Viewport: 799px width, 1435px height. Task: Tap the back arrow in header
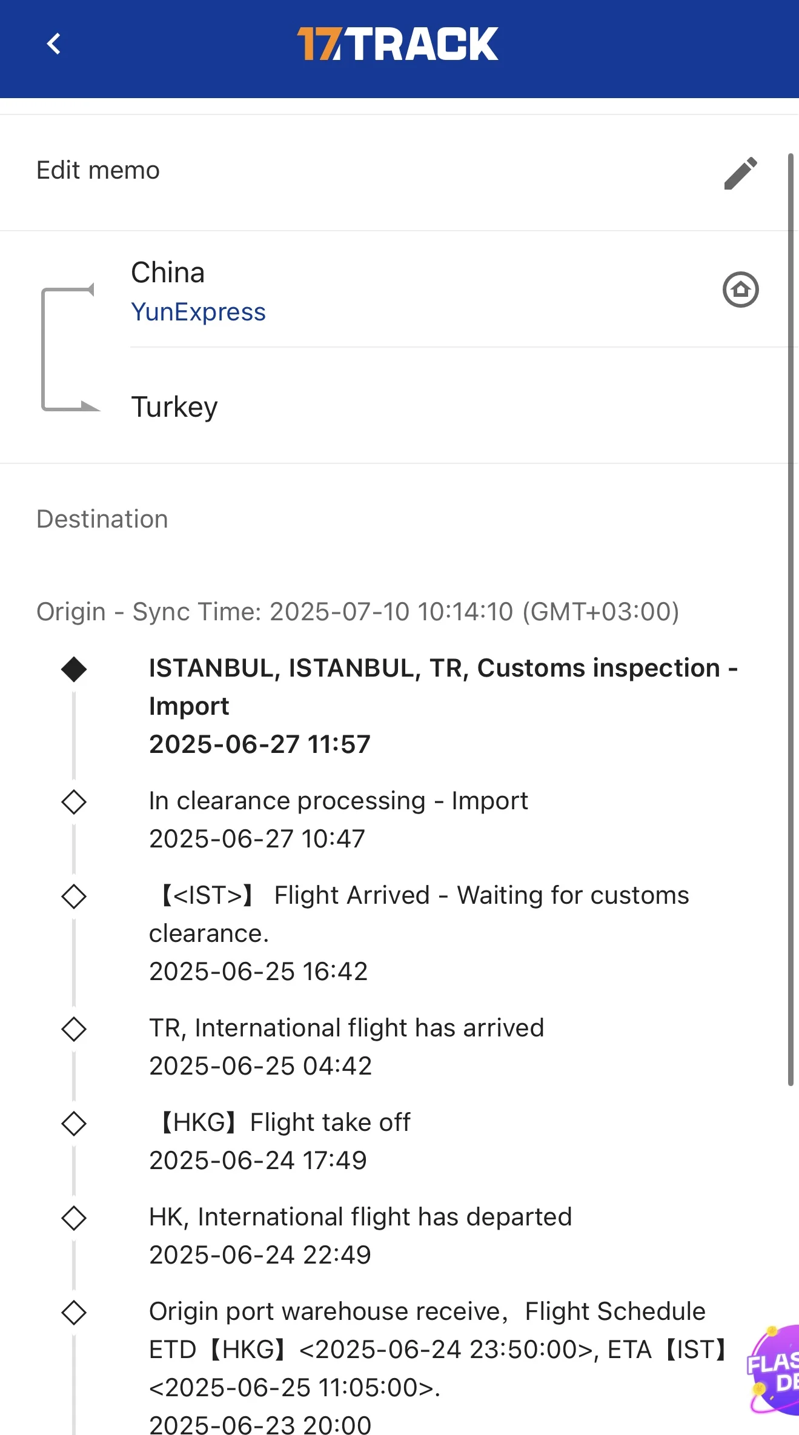[54, 44]
